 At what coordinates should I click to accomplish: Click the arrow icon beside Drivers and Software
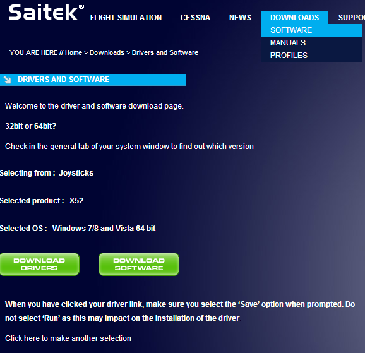(x=8, y=80)
